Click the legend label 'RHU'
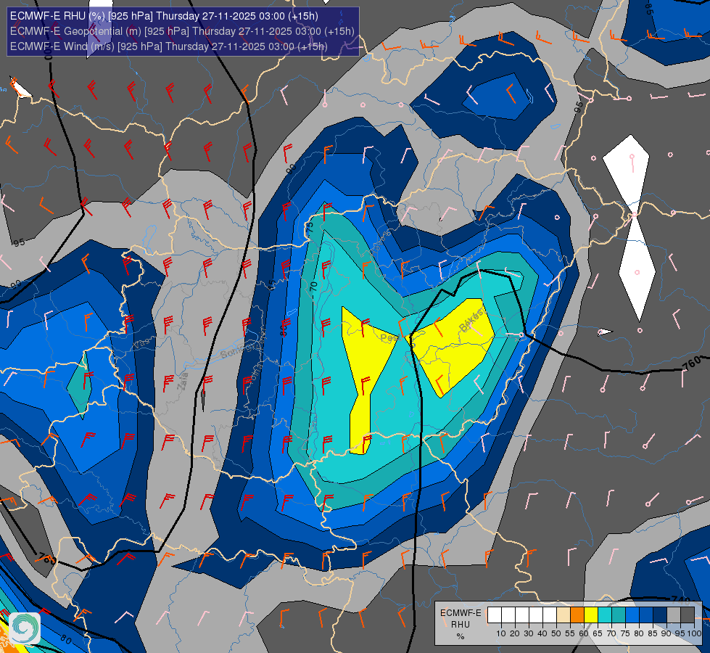Image resolution: width=710 pixels, height=653 pixels. coord(461,625)
